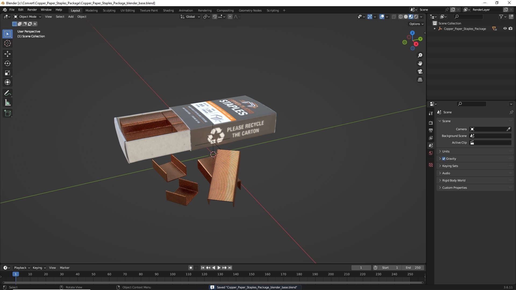Open the Render properties tab icon
Image resolution: width=516 pixels, height=290 pixels.
point(431,123)
